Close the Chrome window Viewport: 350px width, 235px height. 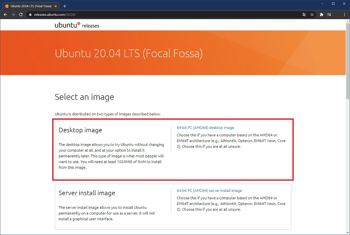coord(344,4)
